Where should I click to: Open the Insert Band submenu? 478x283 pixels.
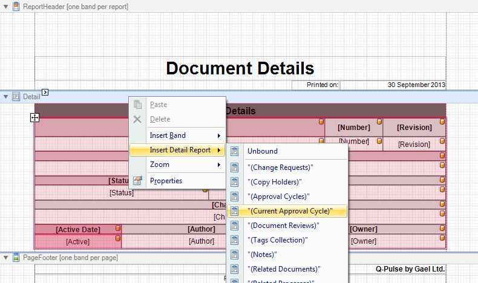[x=177, y=135]
